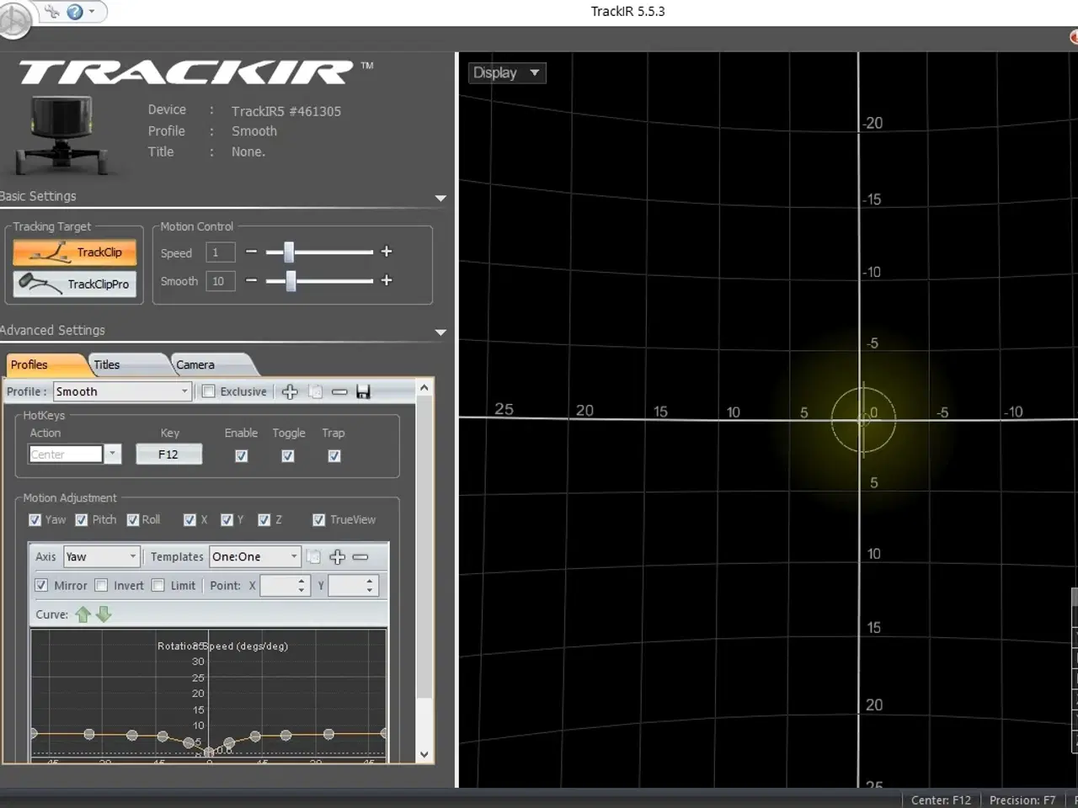The image size is (1078, 808).
Task: Copy the current profile
Action: pos(315,391)
